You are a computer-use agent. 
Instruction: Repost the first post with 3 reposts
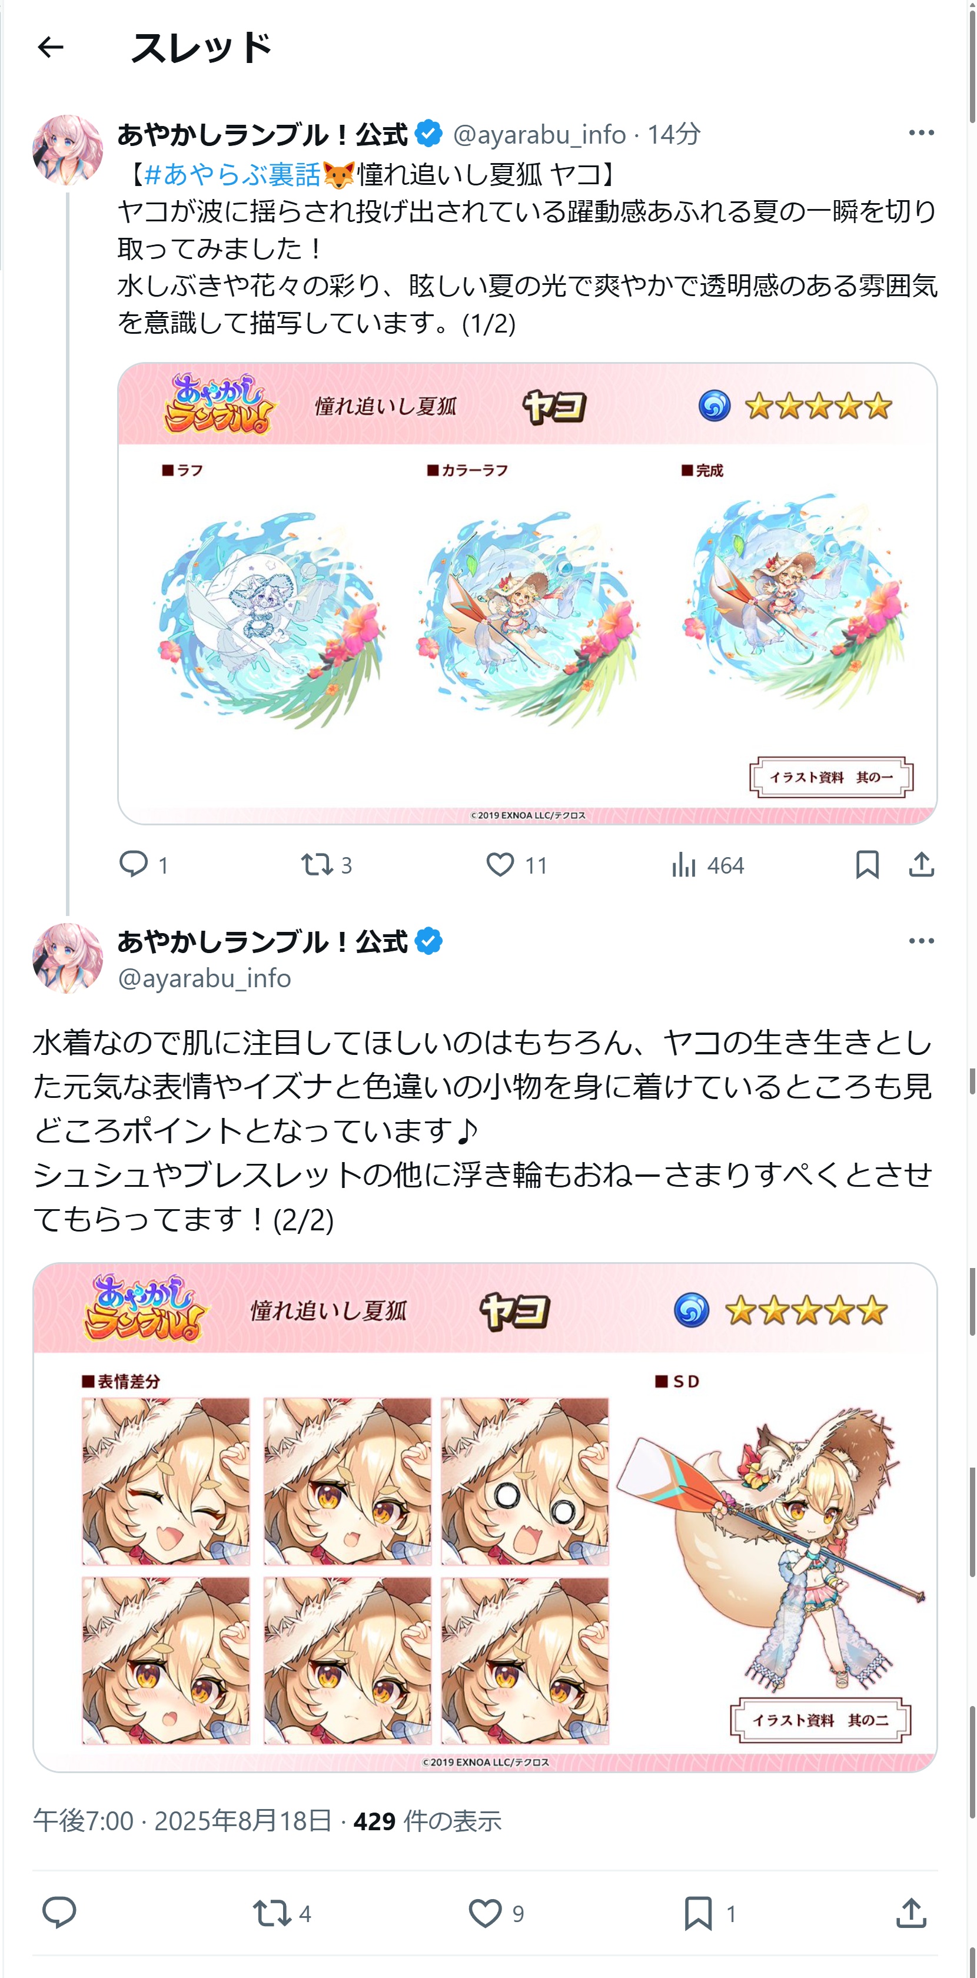tap(326, 865)
